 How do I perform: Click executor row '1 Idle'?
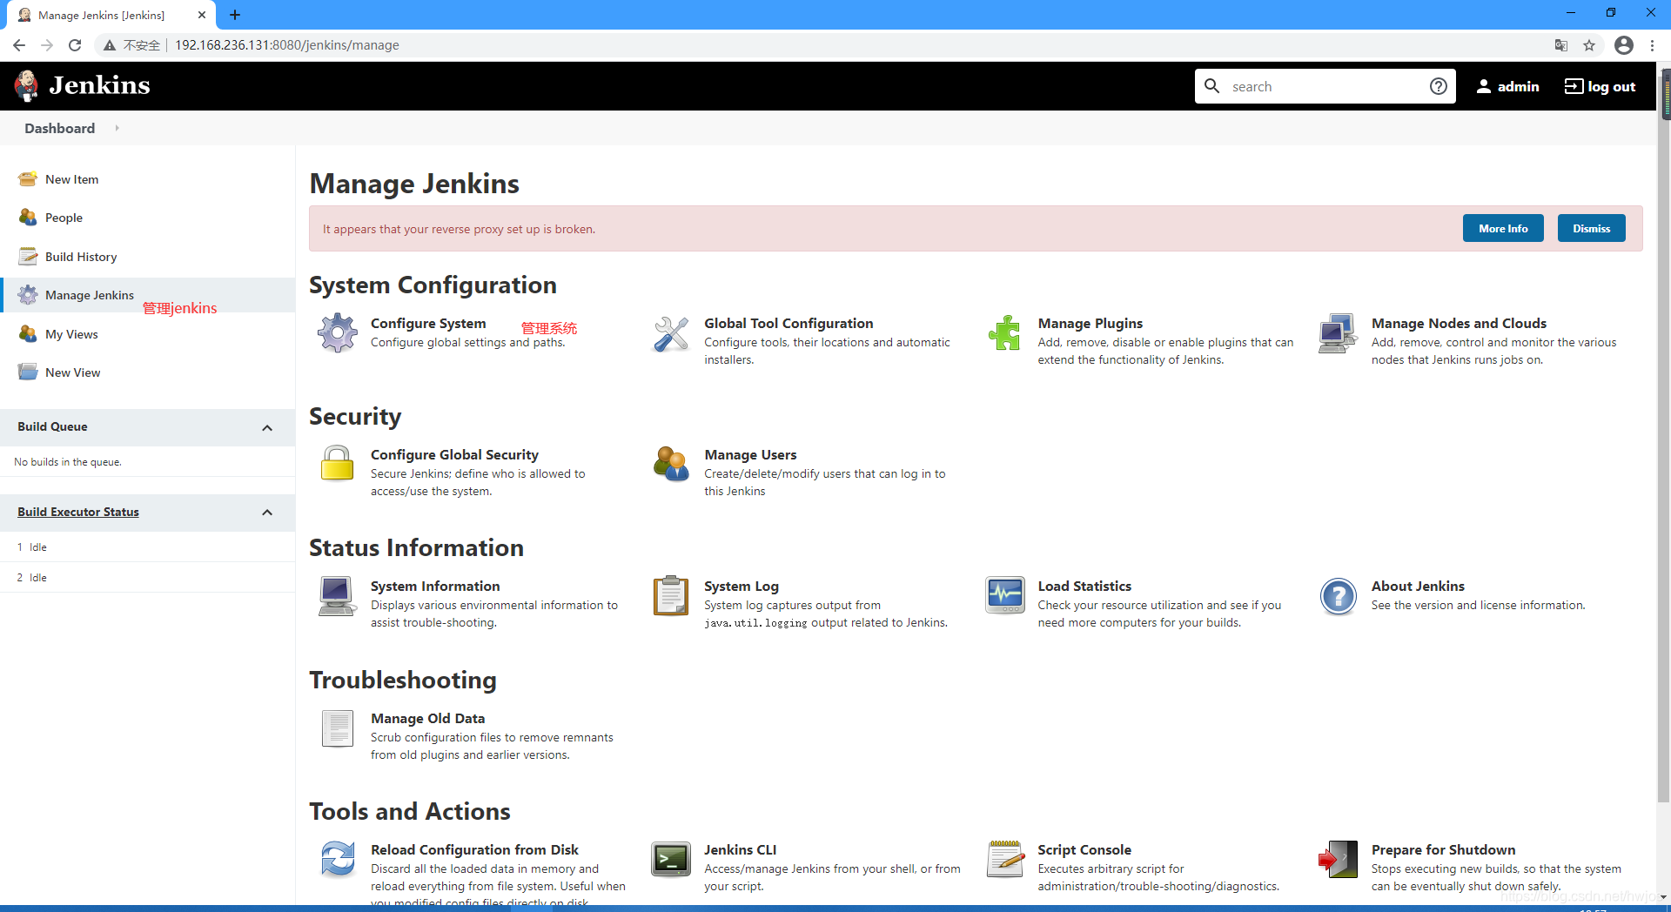pyautogui.click(x=148, y=547)
